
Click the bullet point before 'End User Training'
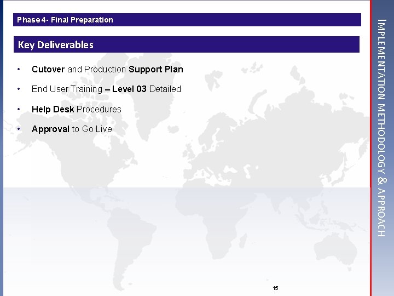click(19, 89)
